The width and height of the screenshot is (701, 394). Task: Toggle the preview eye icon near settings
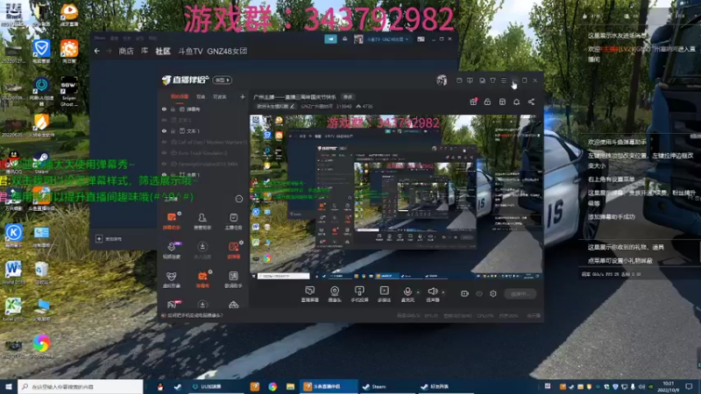(x=479, y=293)
